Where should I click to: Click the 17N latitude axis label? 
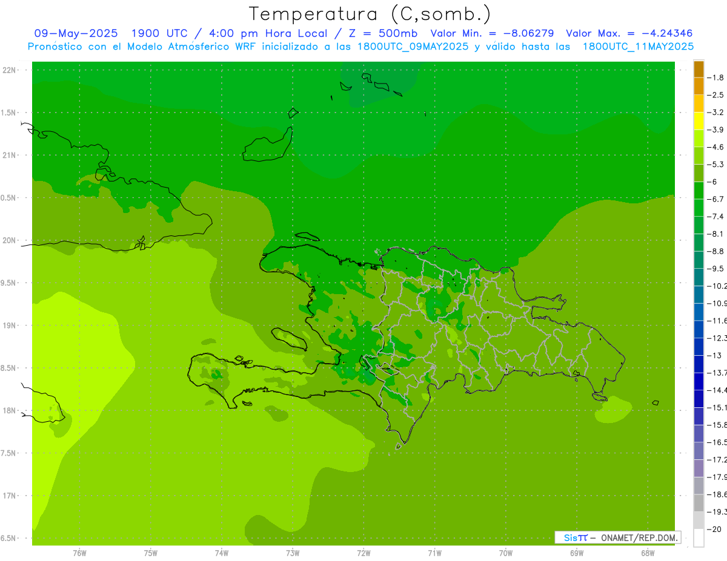(x=10, y=496)
